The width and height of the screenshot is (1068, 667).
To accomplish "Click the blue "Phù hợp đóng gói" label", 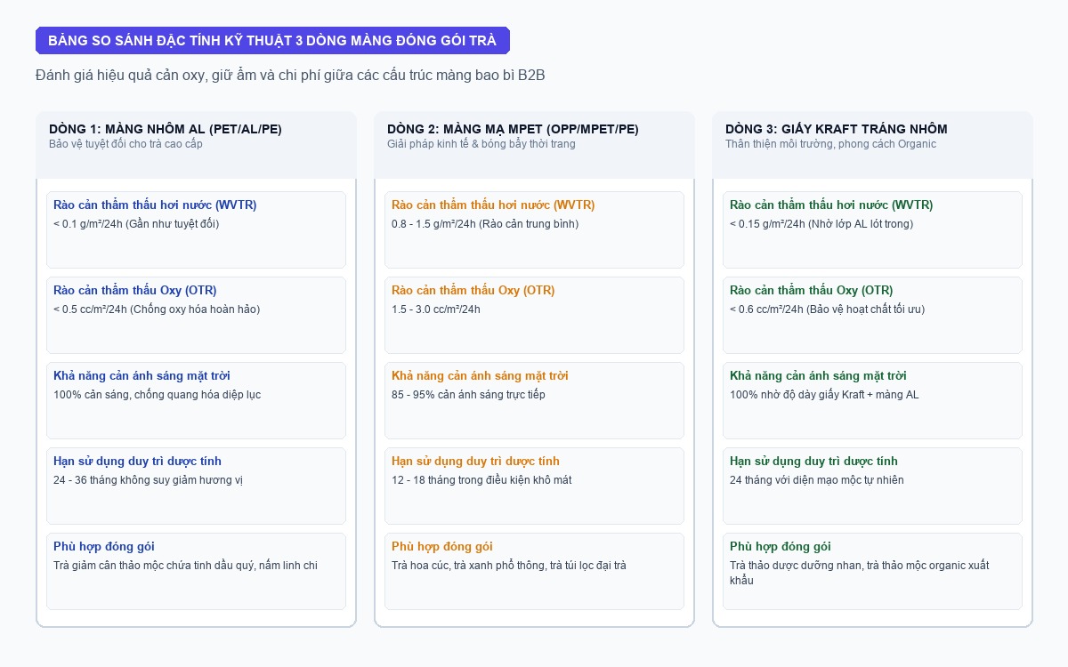I will coord(104,546).
